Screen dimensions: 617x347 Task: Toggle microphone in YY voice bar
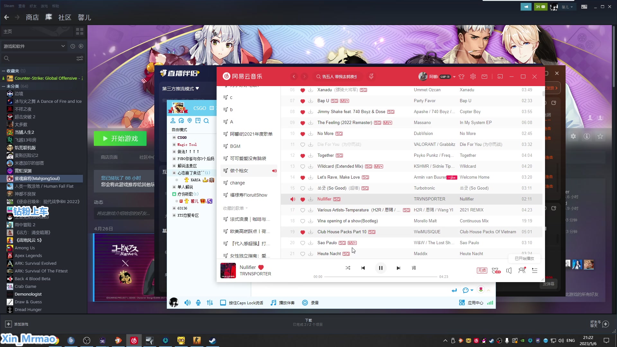coord(198,303)
